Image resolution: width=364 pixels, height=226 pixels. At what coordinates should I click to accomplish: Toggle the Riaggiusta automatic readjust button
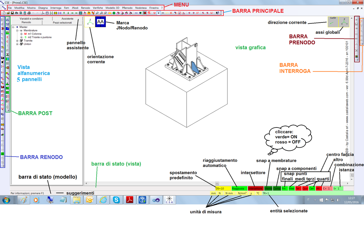click(239, 188)
